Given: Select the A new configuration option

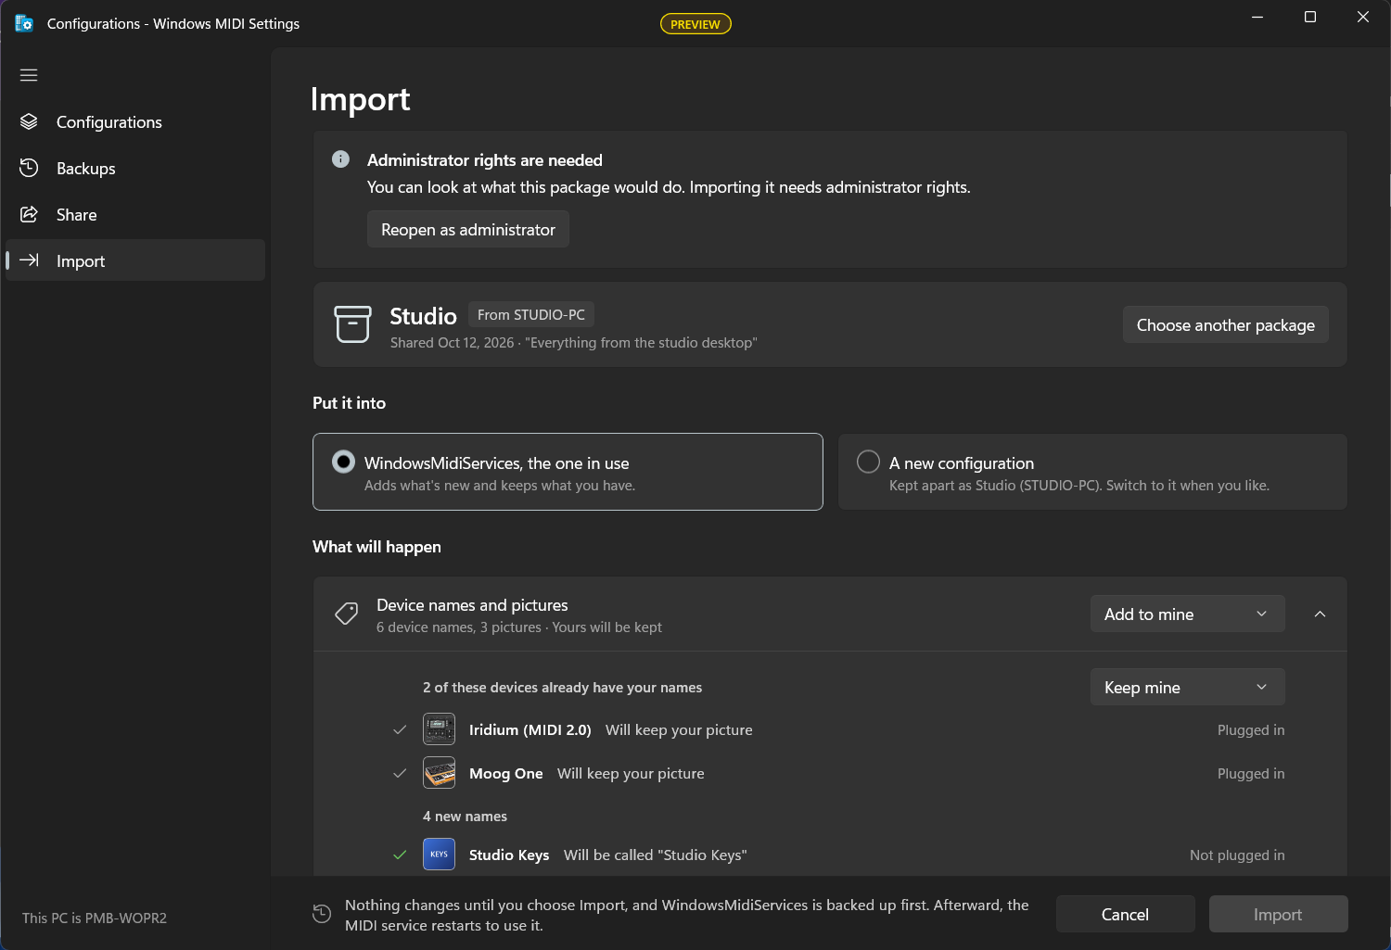Looking at the screenshot, I should [1092, 472].
